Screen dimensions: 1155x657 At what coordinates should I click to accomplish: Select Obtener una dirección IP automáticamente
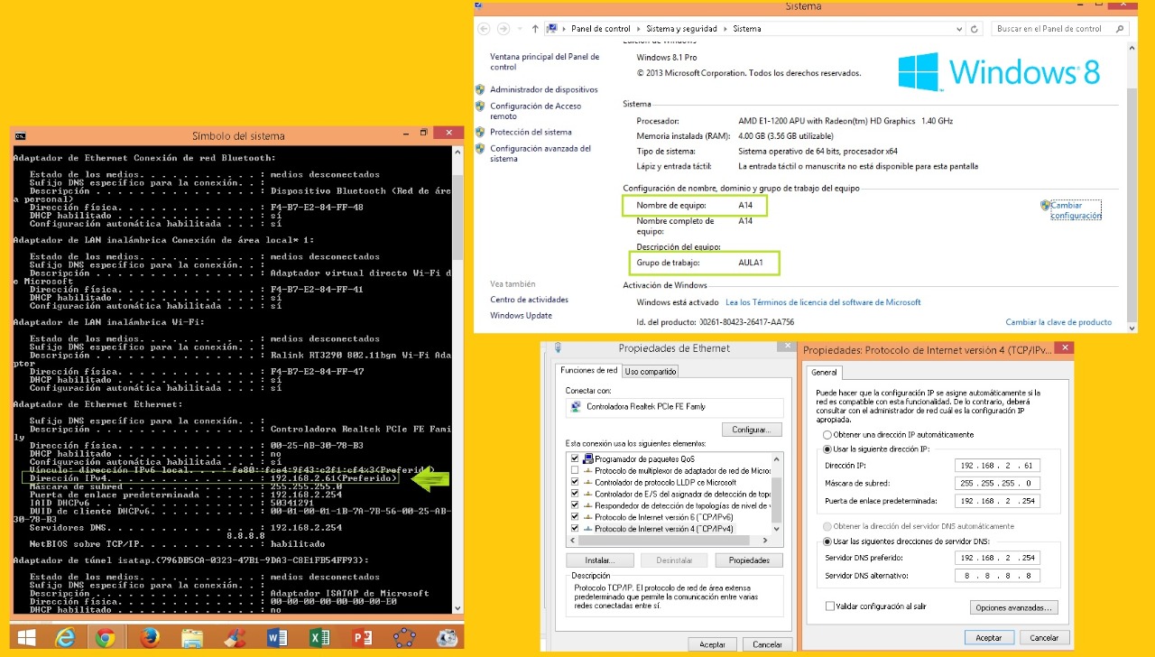pyautogui.click(x=827, y=435)
